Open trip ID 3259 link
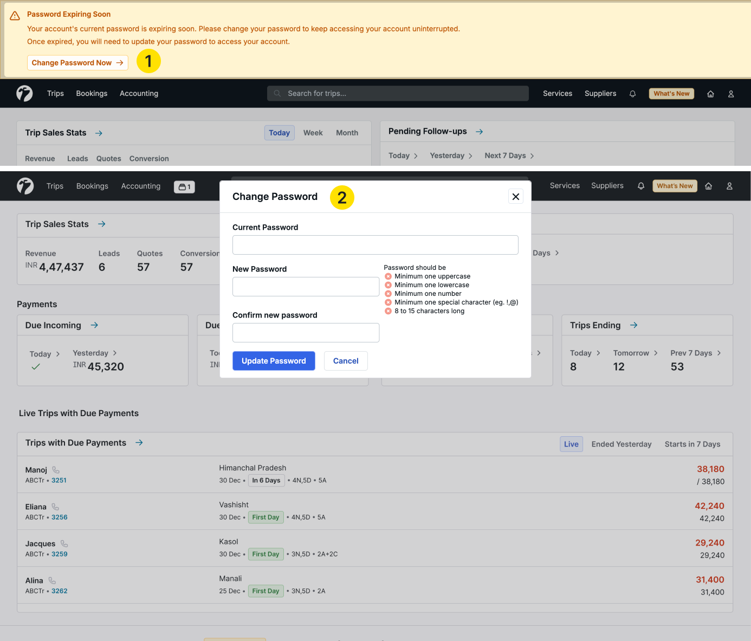 pyautogui.click(x=60, y=554)
